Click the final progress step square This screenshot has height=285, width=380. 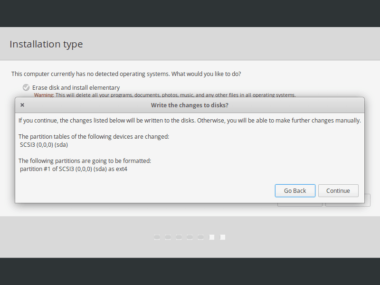[222, 237]
